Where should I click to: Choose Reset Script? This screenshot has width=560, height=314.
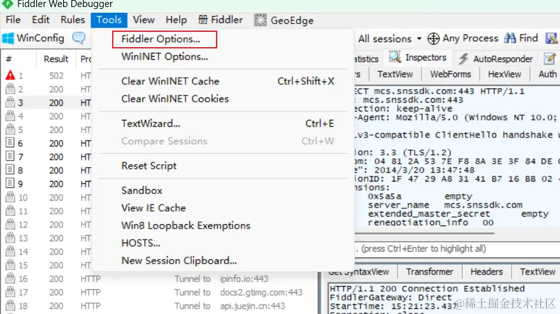(x=149, y=166)
